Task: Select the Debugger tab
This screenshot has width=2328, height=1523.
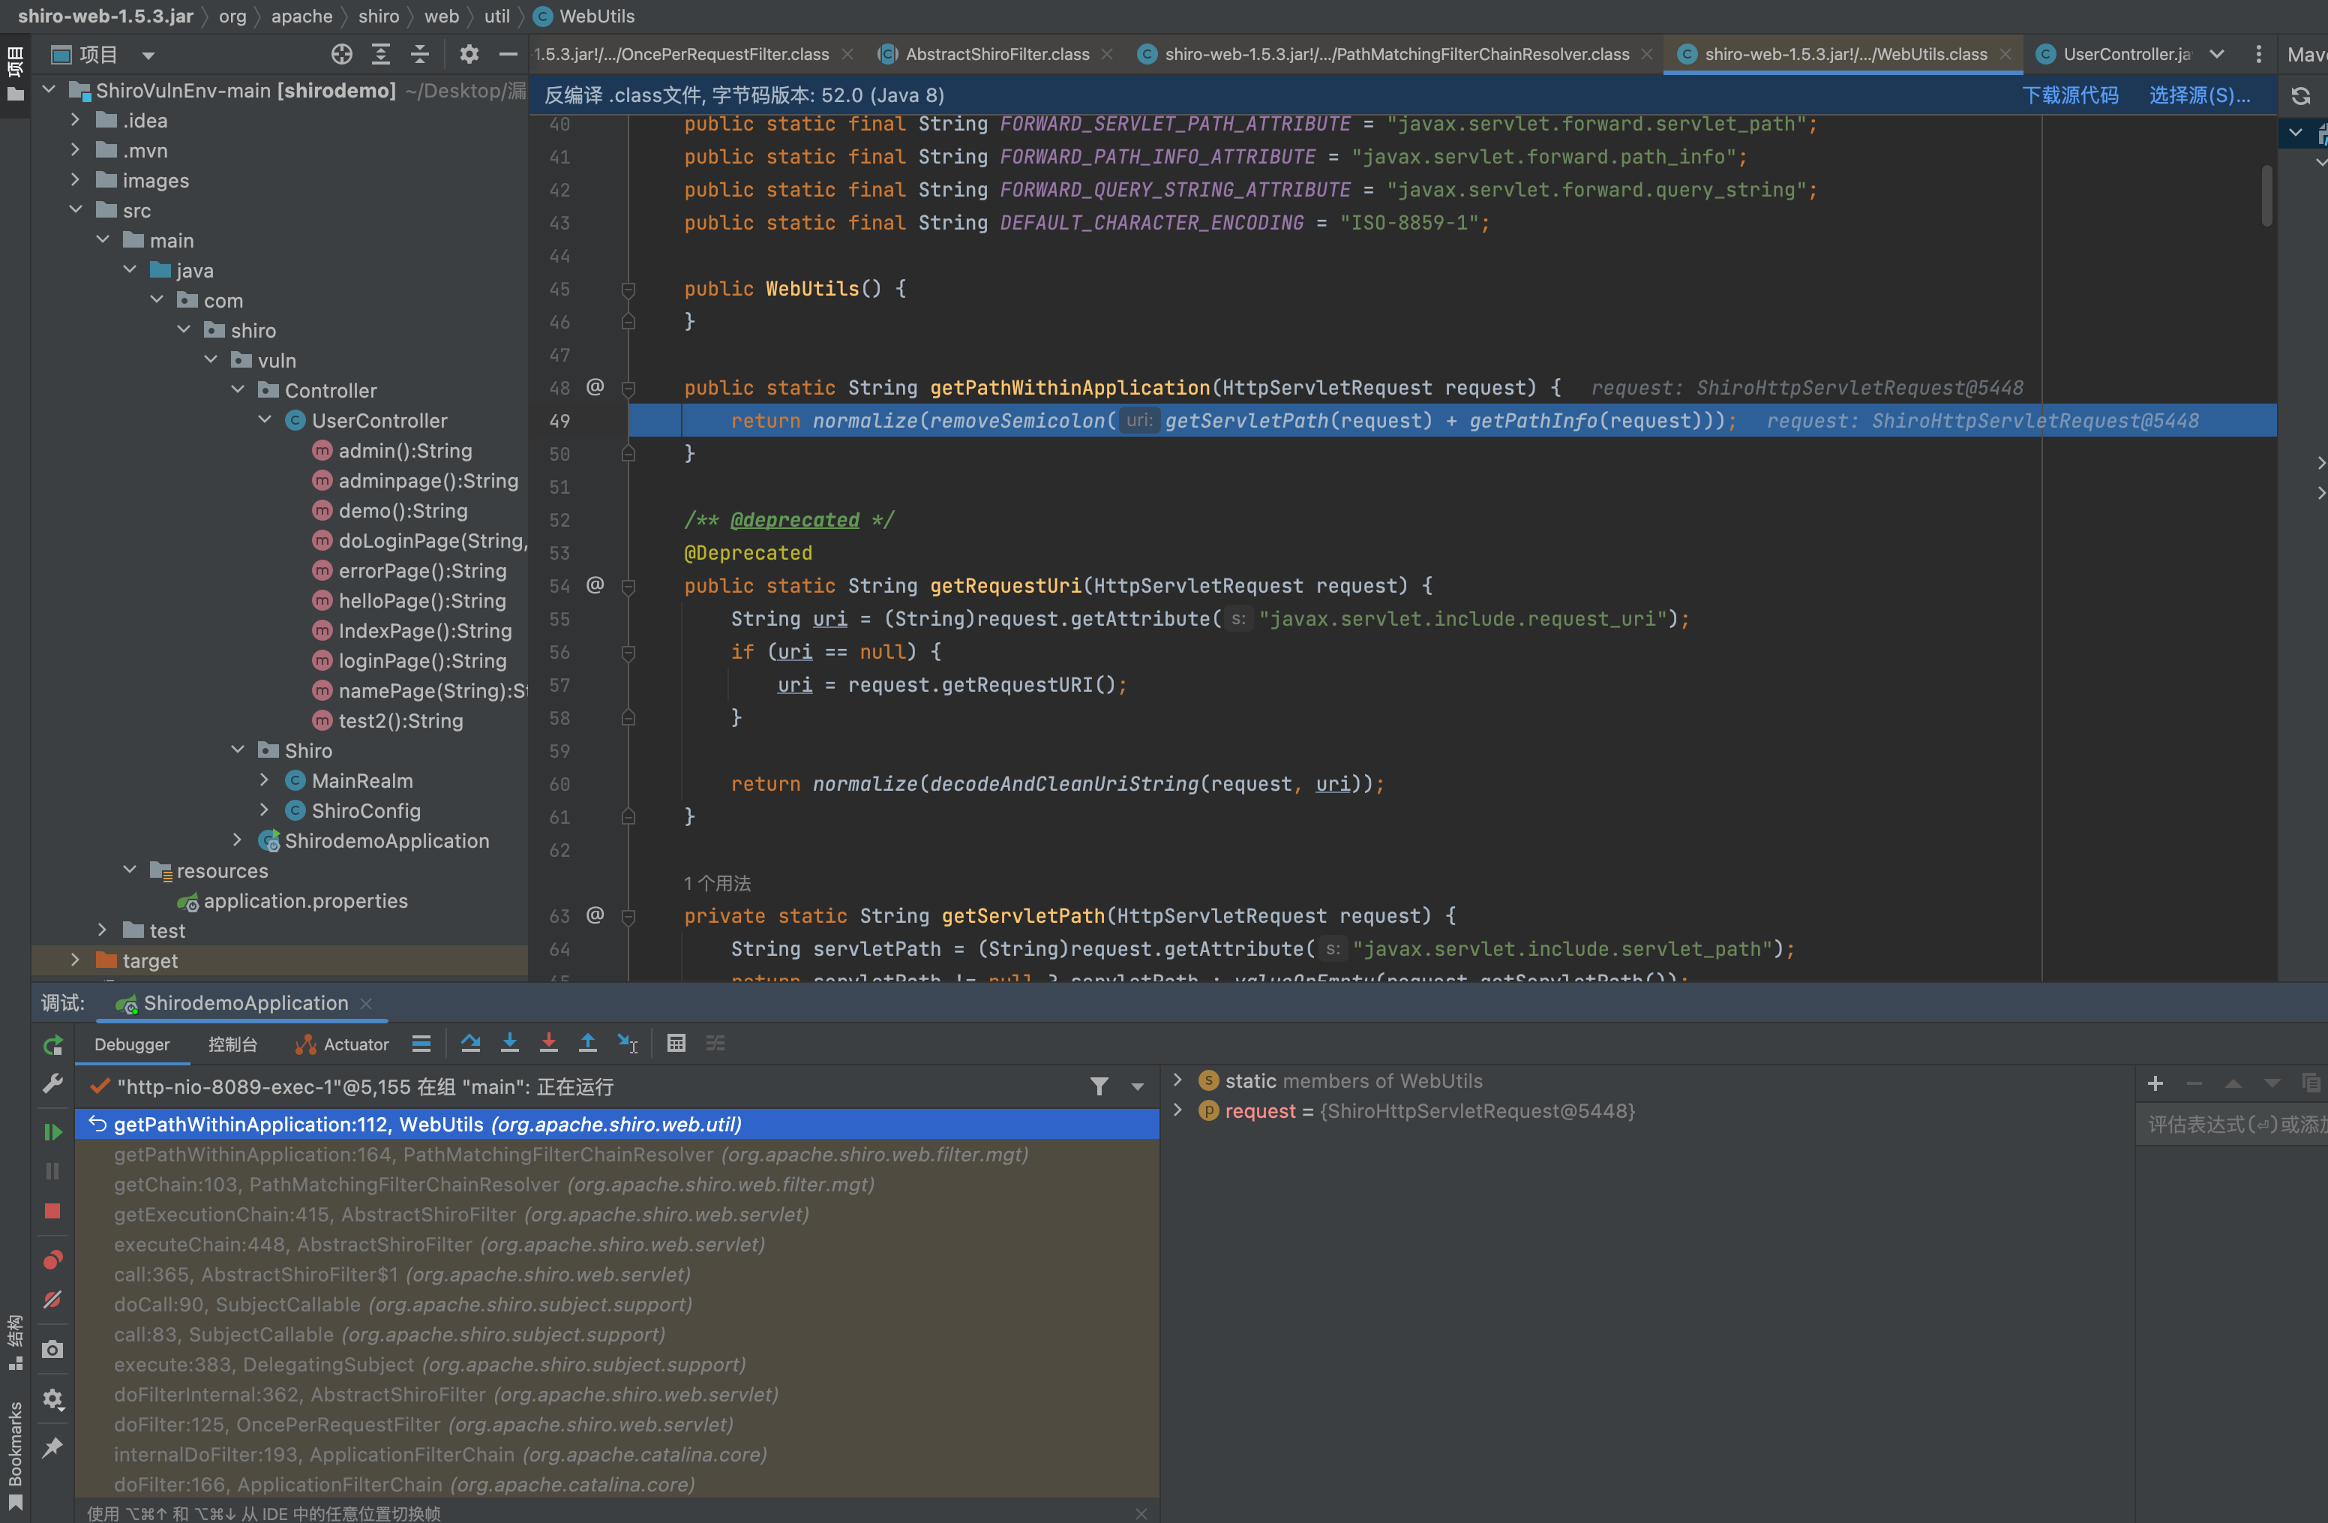Action: coord(132,1044)
